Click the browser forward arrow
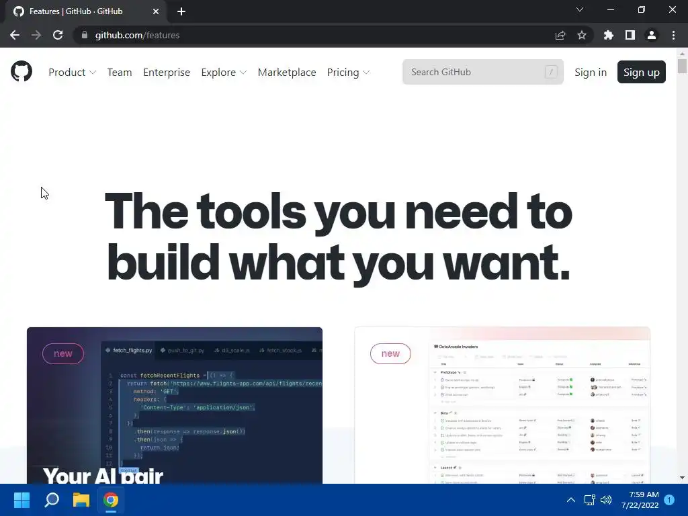 [x=36, y=35]
